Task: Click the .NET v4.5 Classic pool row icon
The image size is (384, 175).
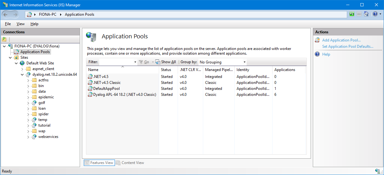Action: coord(90,83)
